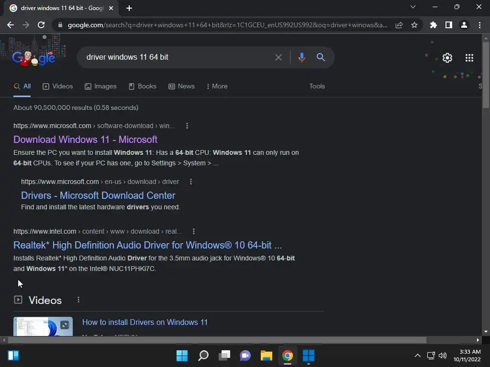
Task: Share this page using the share icon
Action: pos(399,25)
